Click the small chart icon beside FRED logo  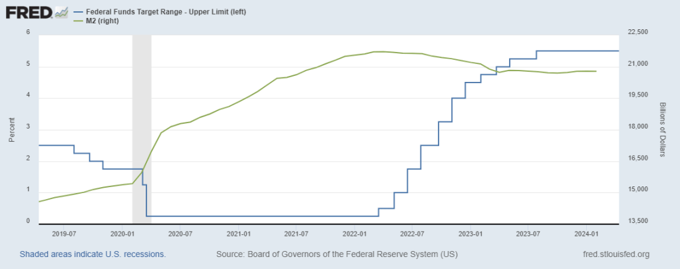tap(61, 13)
